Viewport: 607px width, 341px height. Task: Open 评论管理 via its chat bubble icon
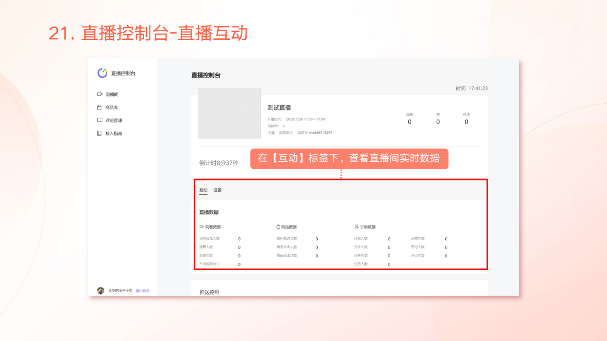(x=100, y=120)
